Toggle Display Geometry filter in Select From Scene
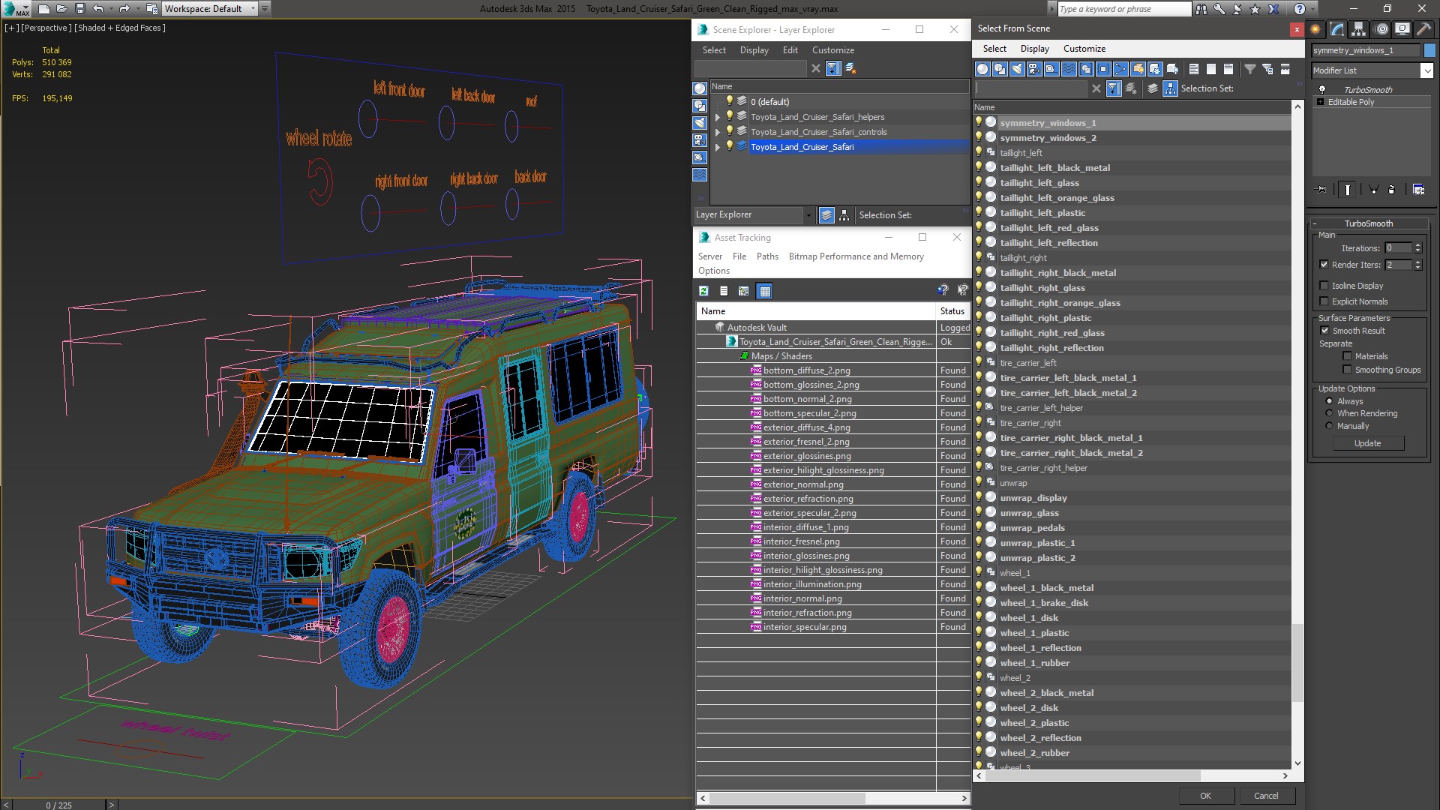This screenshot has width=1440, height=810. coord(982,69)
